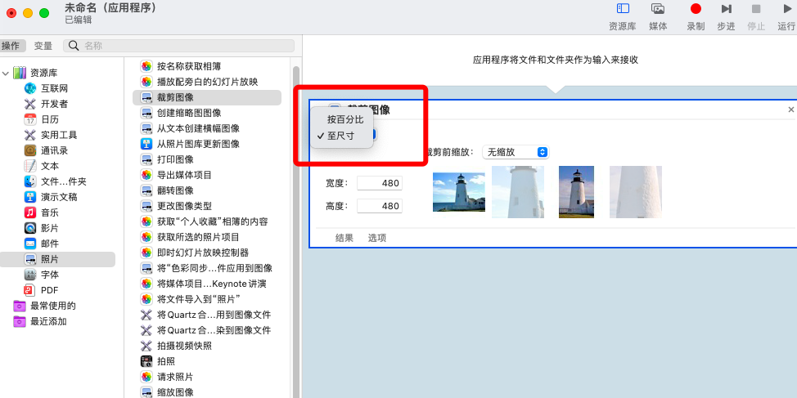The image size is (797, 398).
Task: Select 演示文稿 category
Action: point(61,197)
